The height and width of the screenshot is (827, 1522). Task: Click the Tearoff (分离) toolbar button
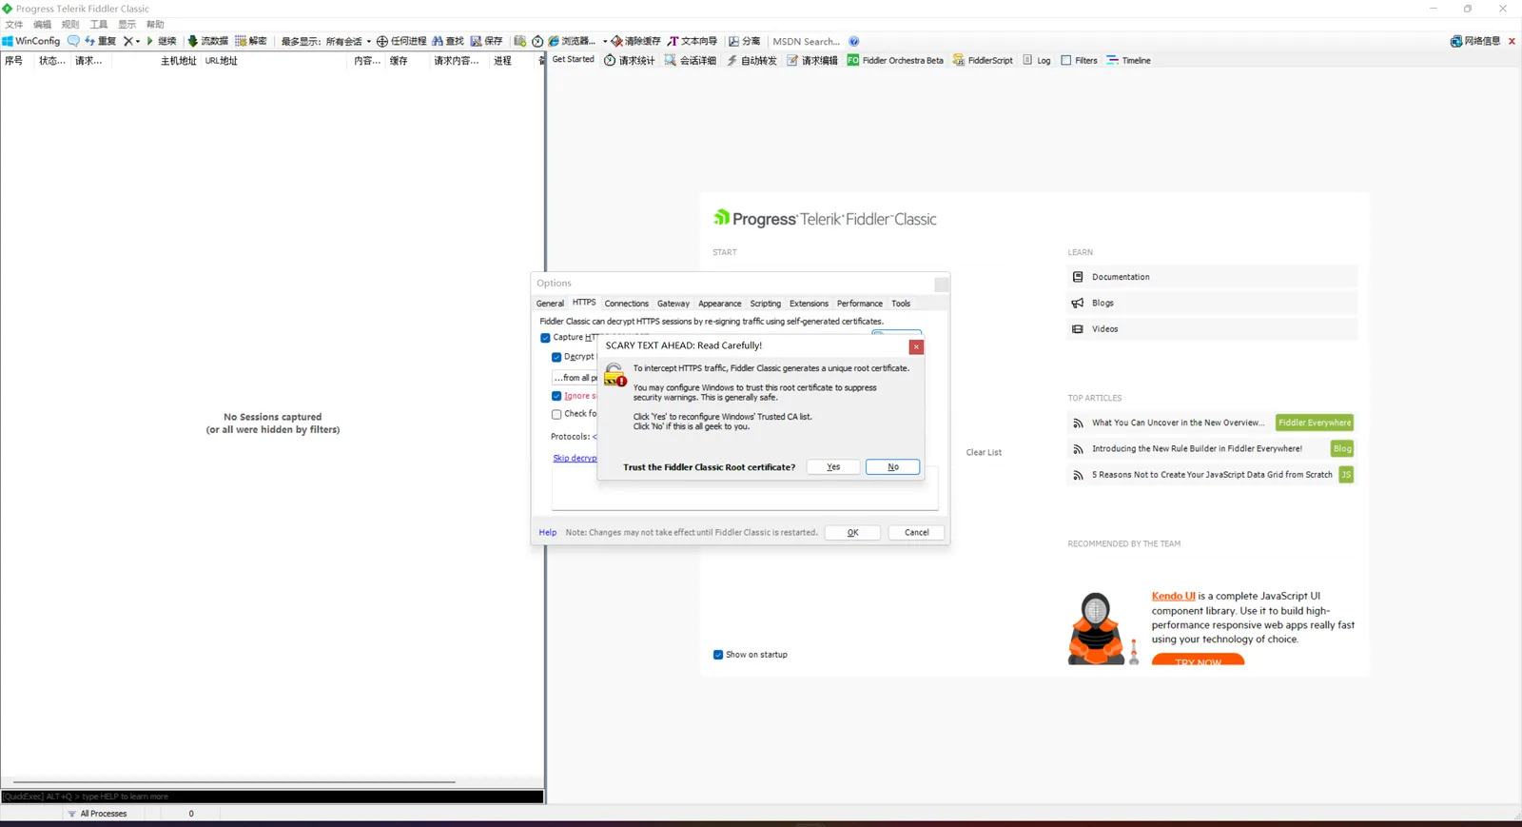click(745, 41)
